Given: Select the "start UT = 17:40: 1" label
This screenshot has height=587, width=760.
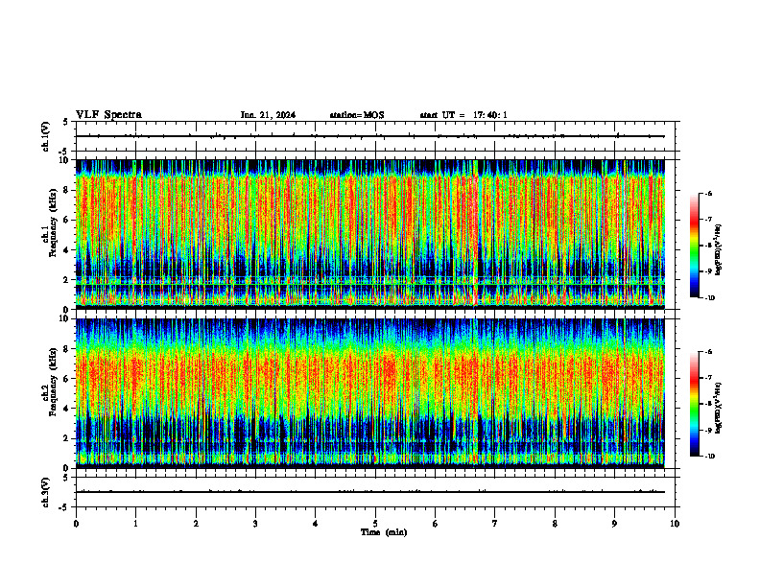Looking at the screenshot, I should 463,115.
